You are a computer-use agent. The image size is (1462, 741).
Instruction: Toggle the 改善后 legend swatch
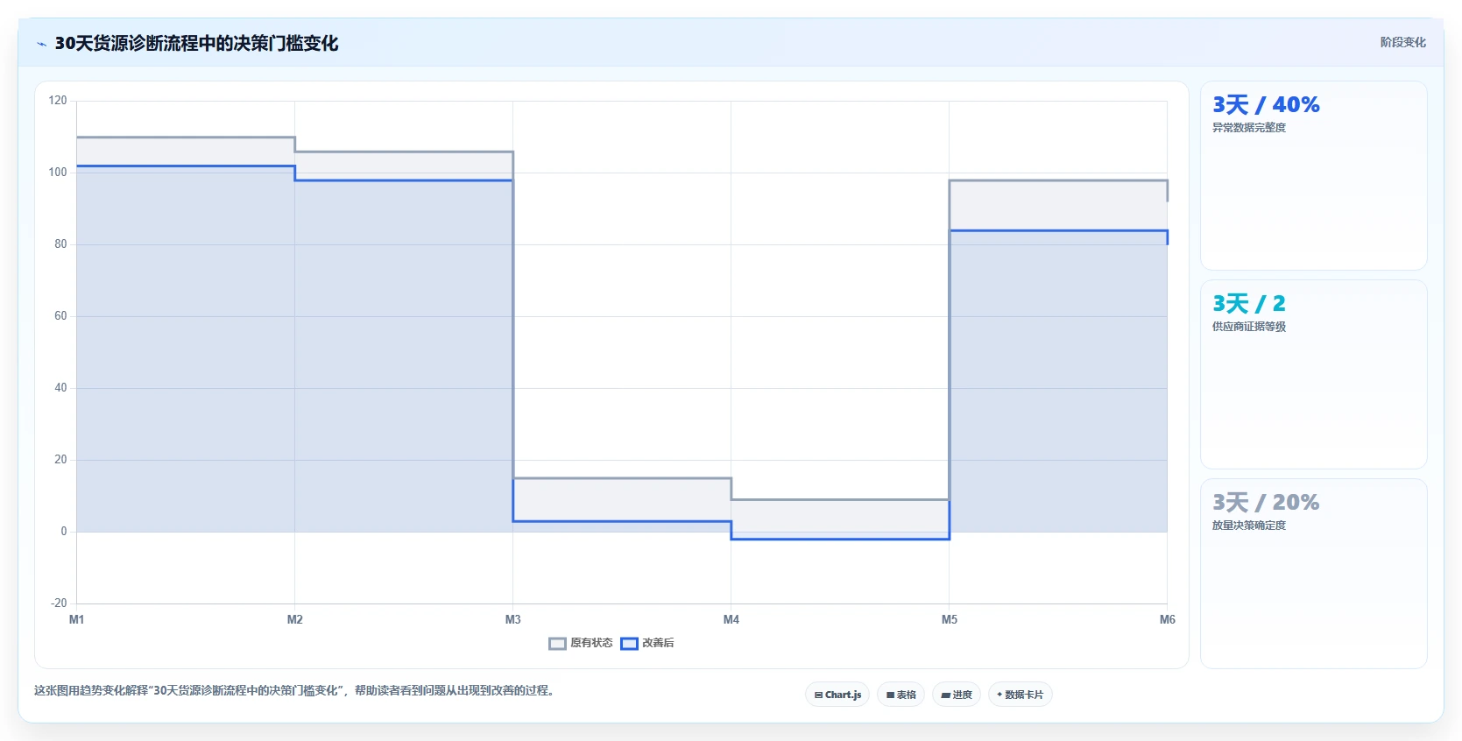pyautogui.click(x=629, y=644)
